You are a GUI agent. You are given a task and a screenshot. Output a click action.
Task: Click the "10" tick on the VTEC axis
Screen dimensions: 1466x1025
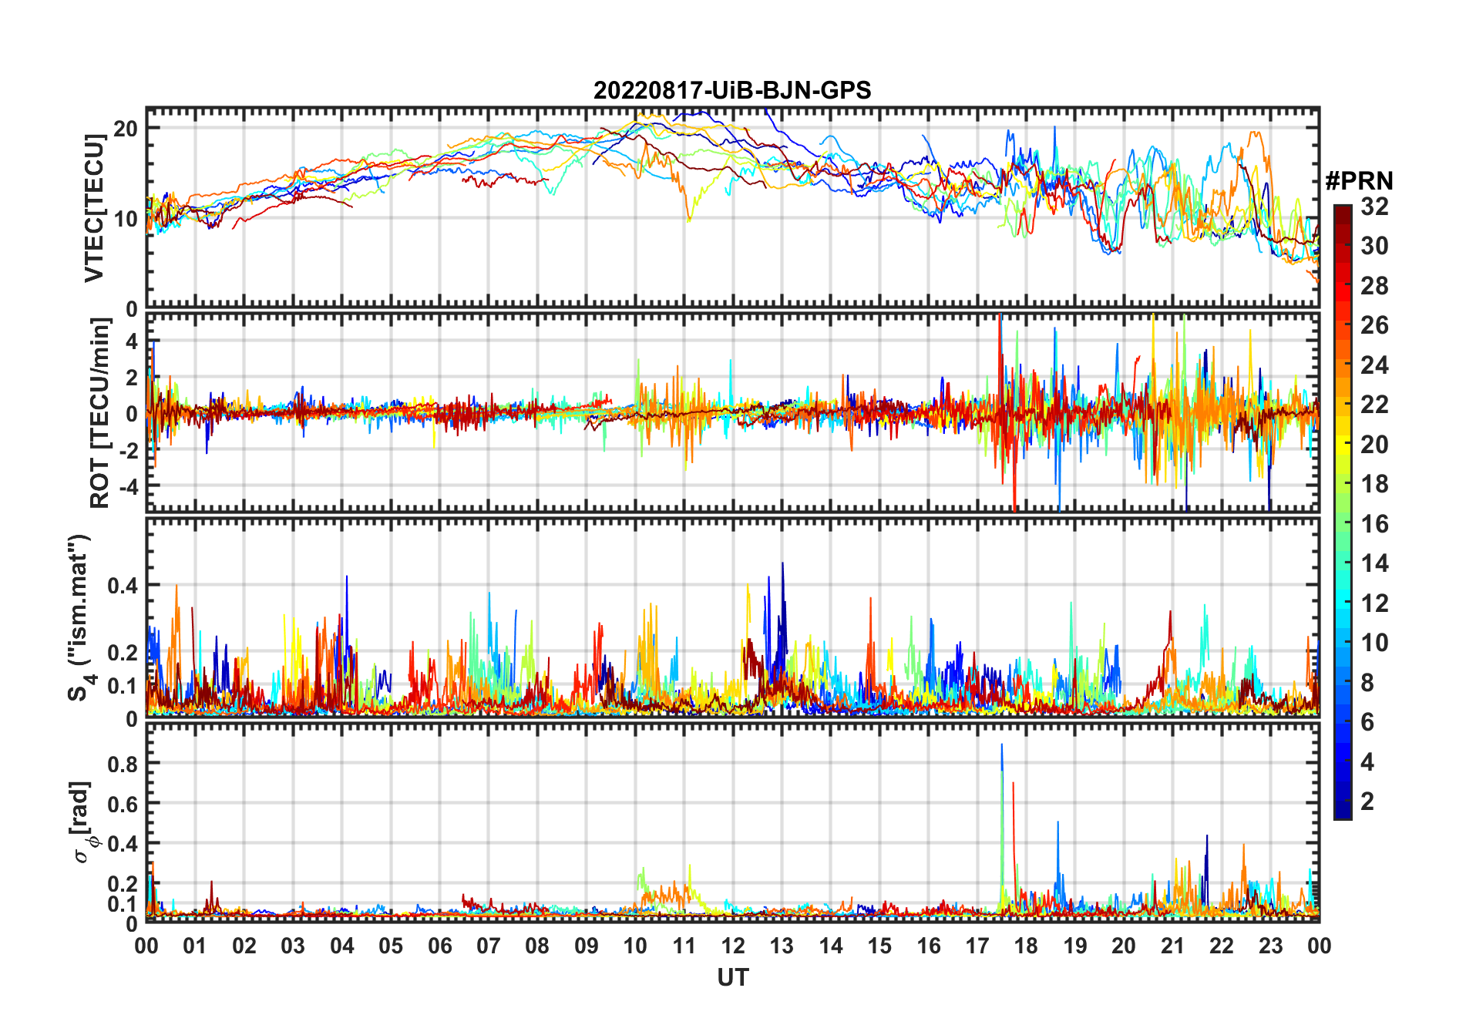point(126,219)
